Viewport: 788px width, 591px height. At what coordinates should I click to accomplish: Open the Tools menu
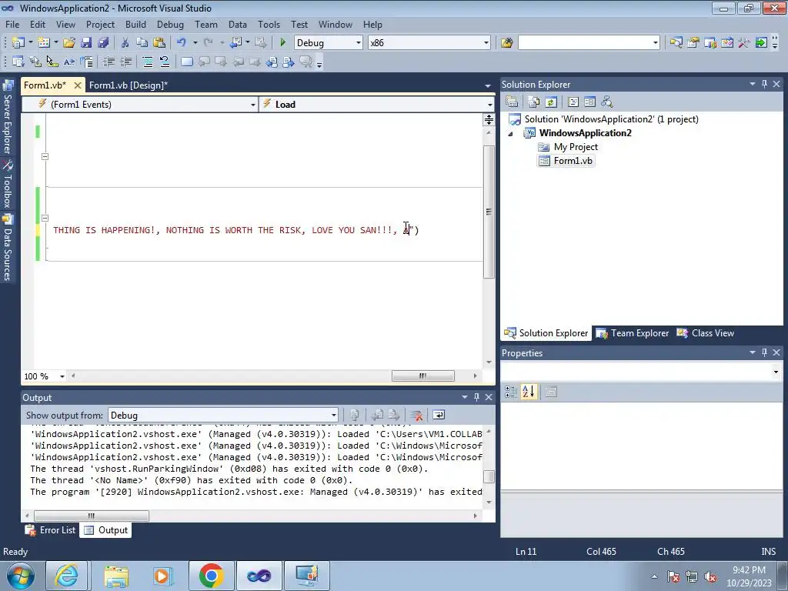tap(269, 24)
